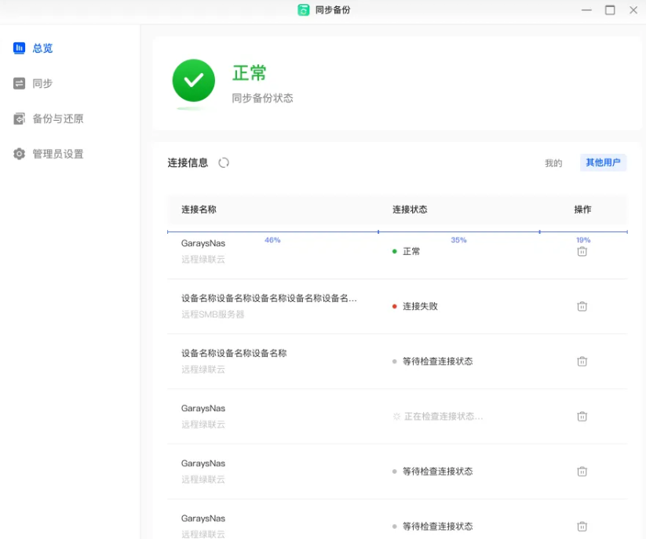Switch to the 我的 tab
Image resolution: width=646 pixels, height=539 pixels.
pyautogui.click(x=553, y=163)
